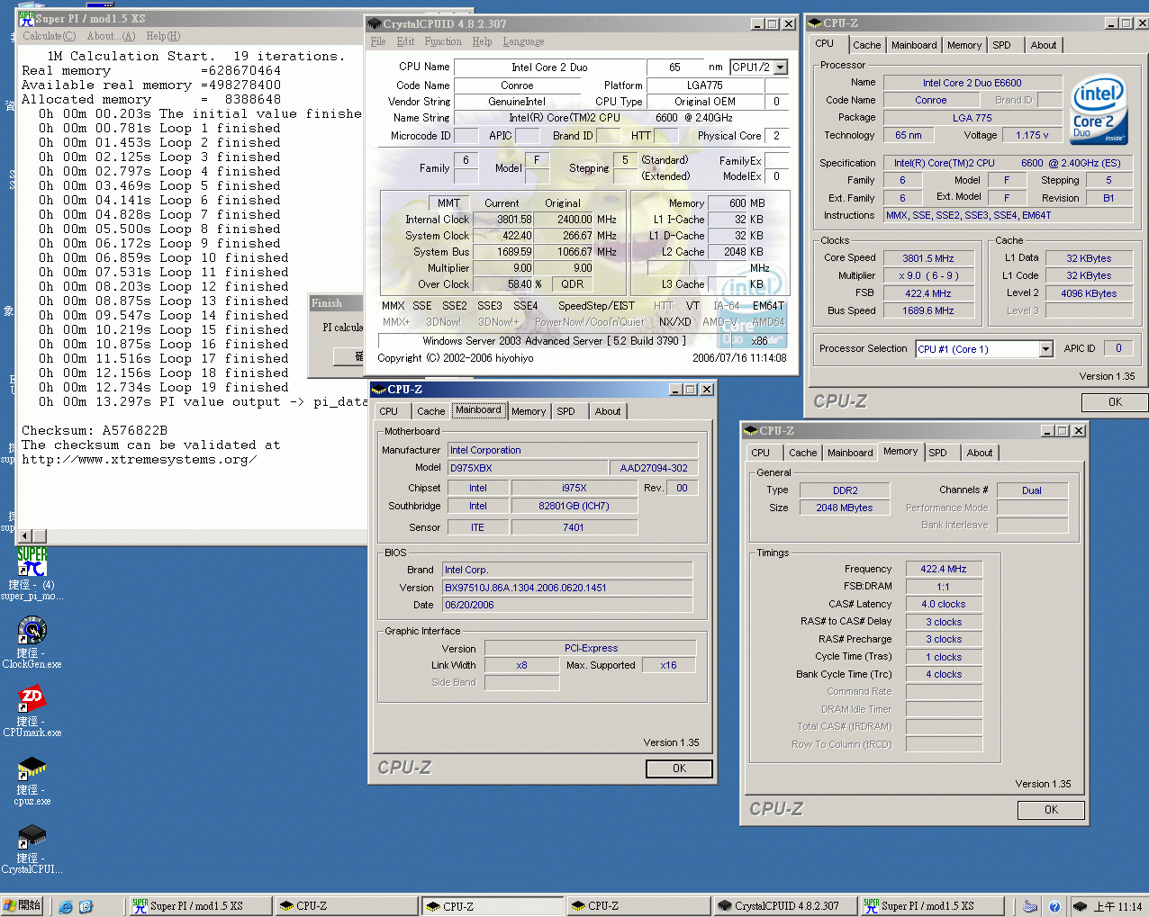Click OK in the Memory CPU-Z window
The width and height of the screenshot is (1149, 917).
pyautogui.click(x=1051, y=810)
